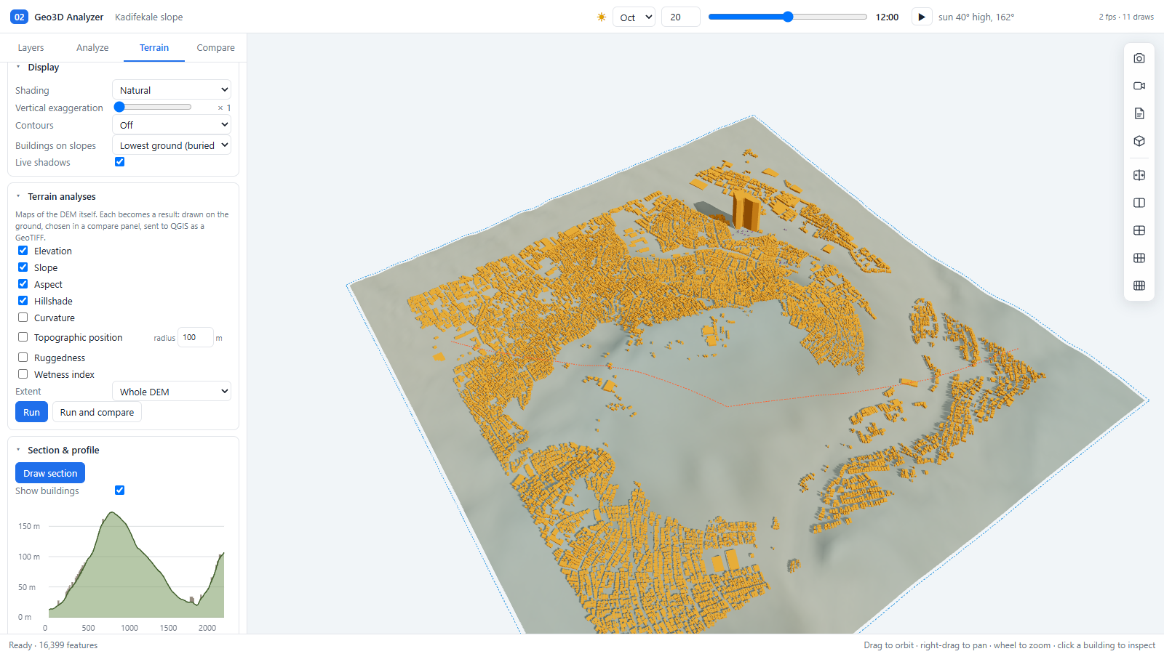Enable the Curvature analysis checkbox
The width and height of the screenshot is (1164, 654).
23,318
